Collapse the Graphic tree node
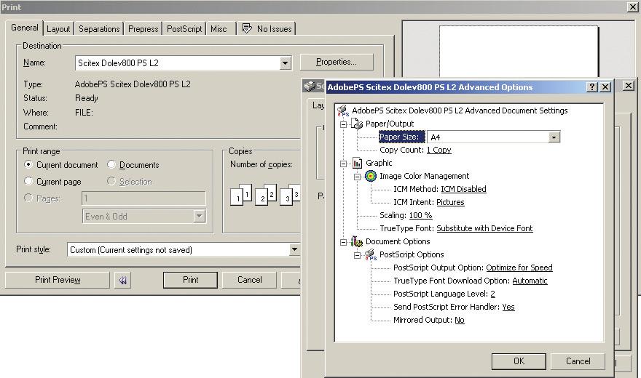641x378 pixels. click(x=343, y=164)
